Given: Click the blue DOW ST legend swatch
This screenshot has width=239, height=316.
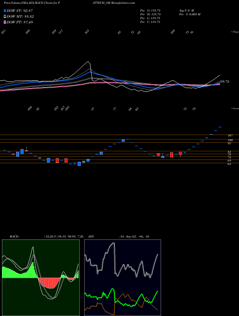Looking at the screenshot, I should point(5,11).
